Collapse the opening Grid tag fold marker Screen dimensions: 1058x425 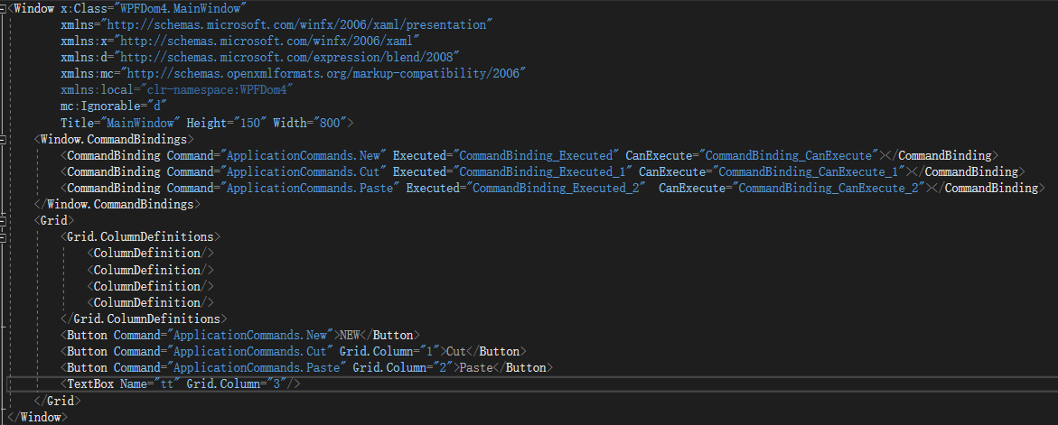[5, 220]
